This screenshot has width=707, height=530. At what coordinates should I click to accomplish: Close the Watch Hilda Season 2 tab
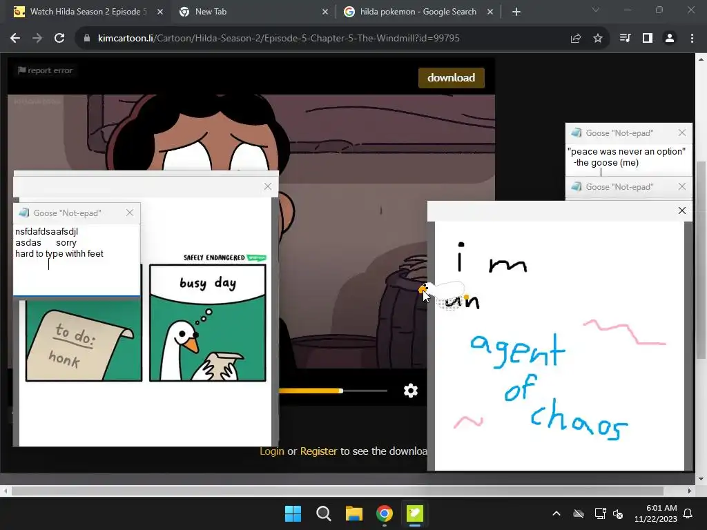pos(160,12)
